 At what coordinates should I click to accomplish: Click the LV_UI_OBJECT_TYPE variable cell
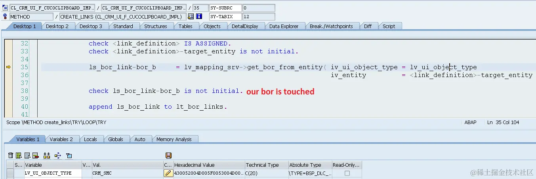coord(53,173)
